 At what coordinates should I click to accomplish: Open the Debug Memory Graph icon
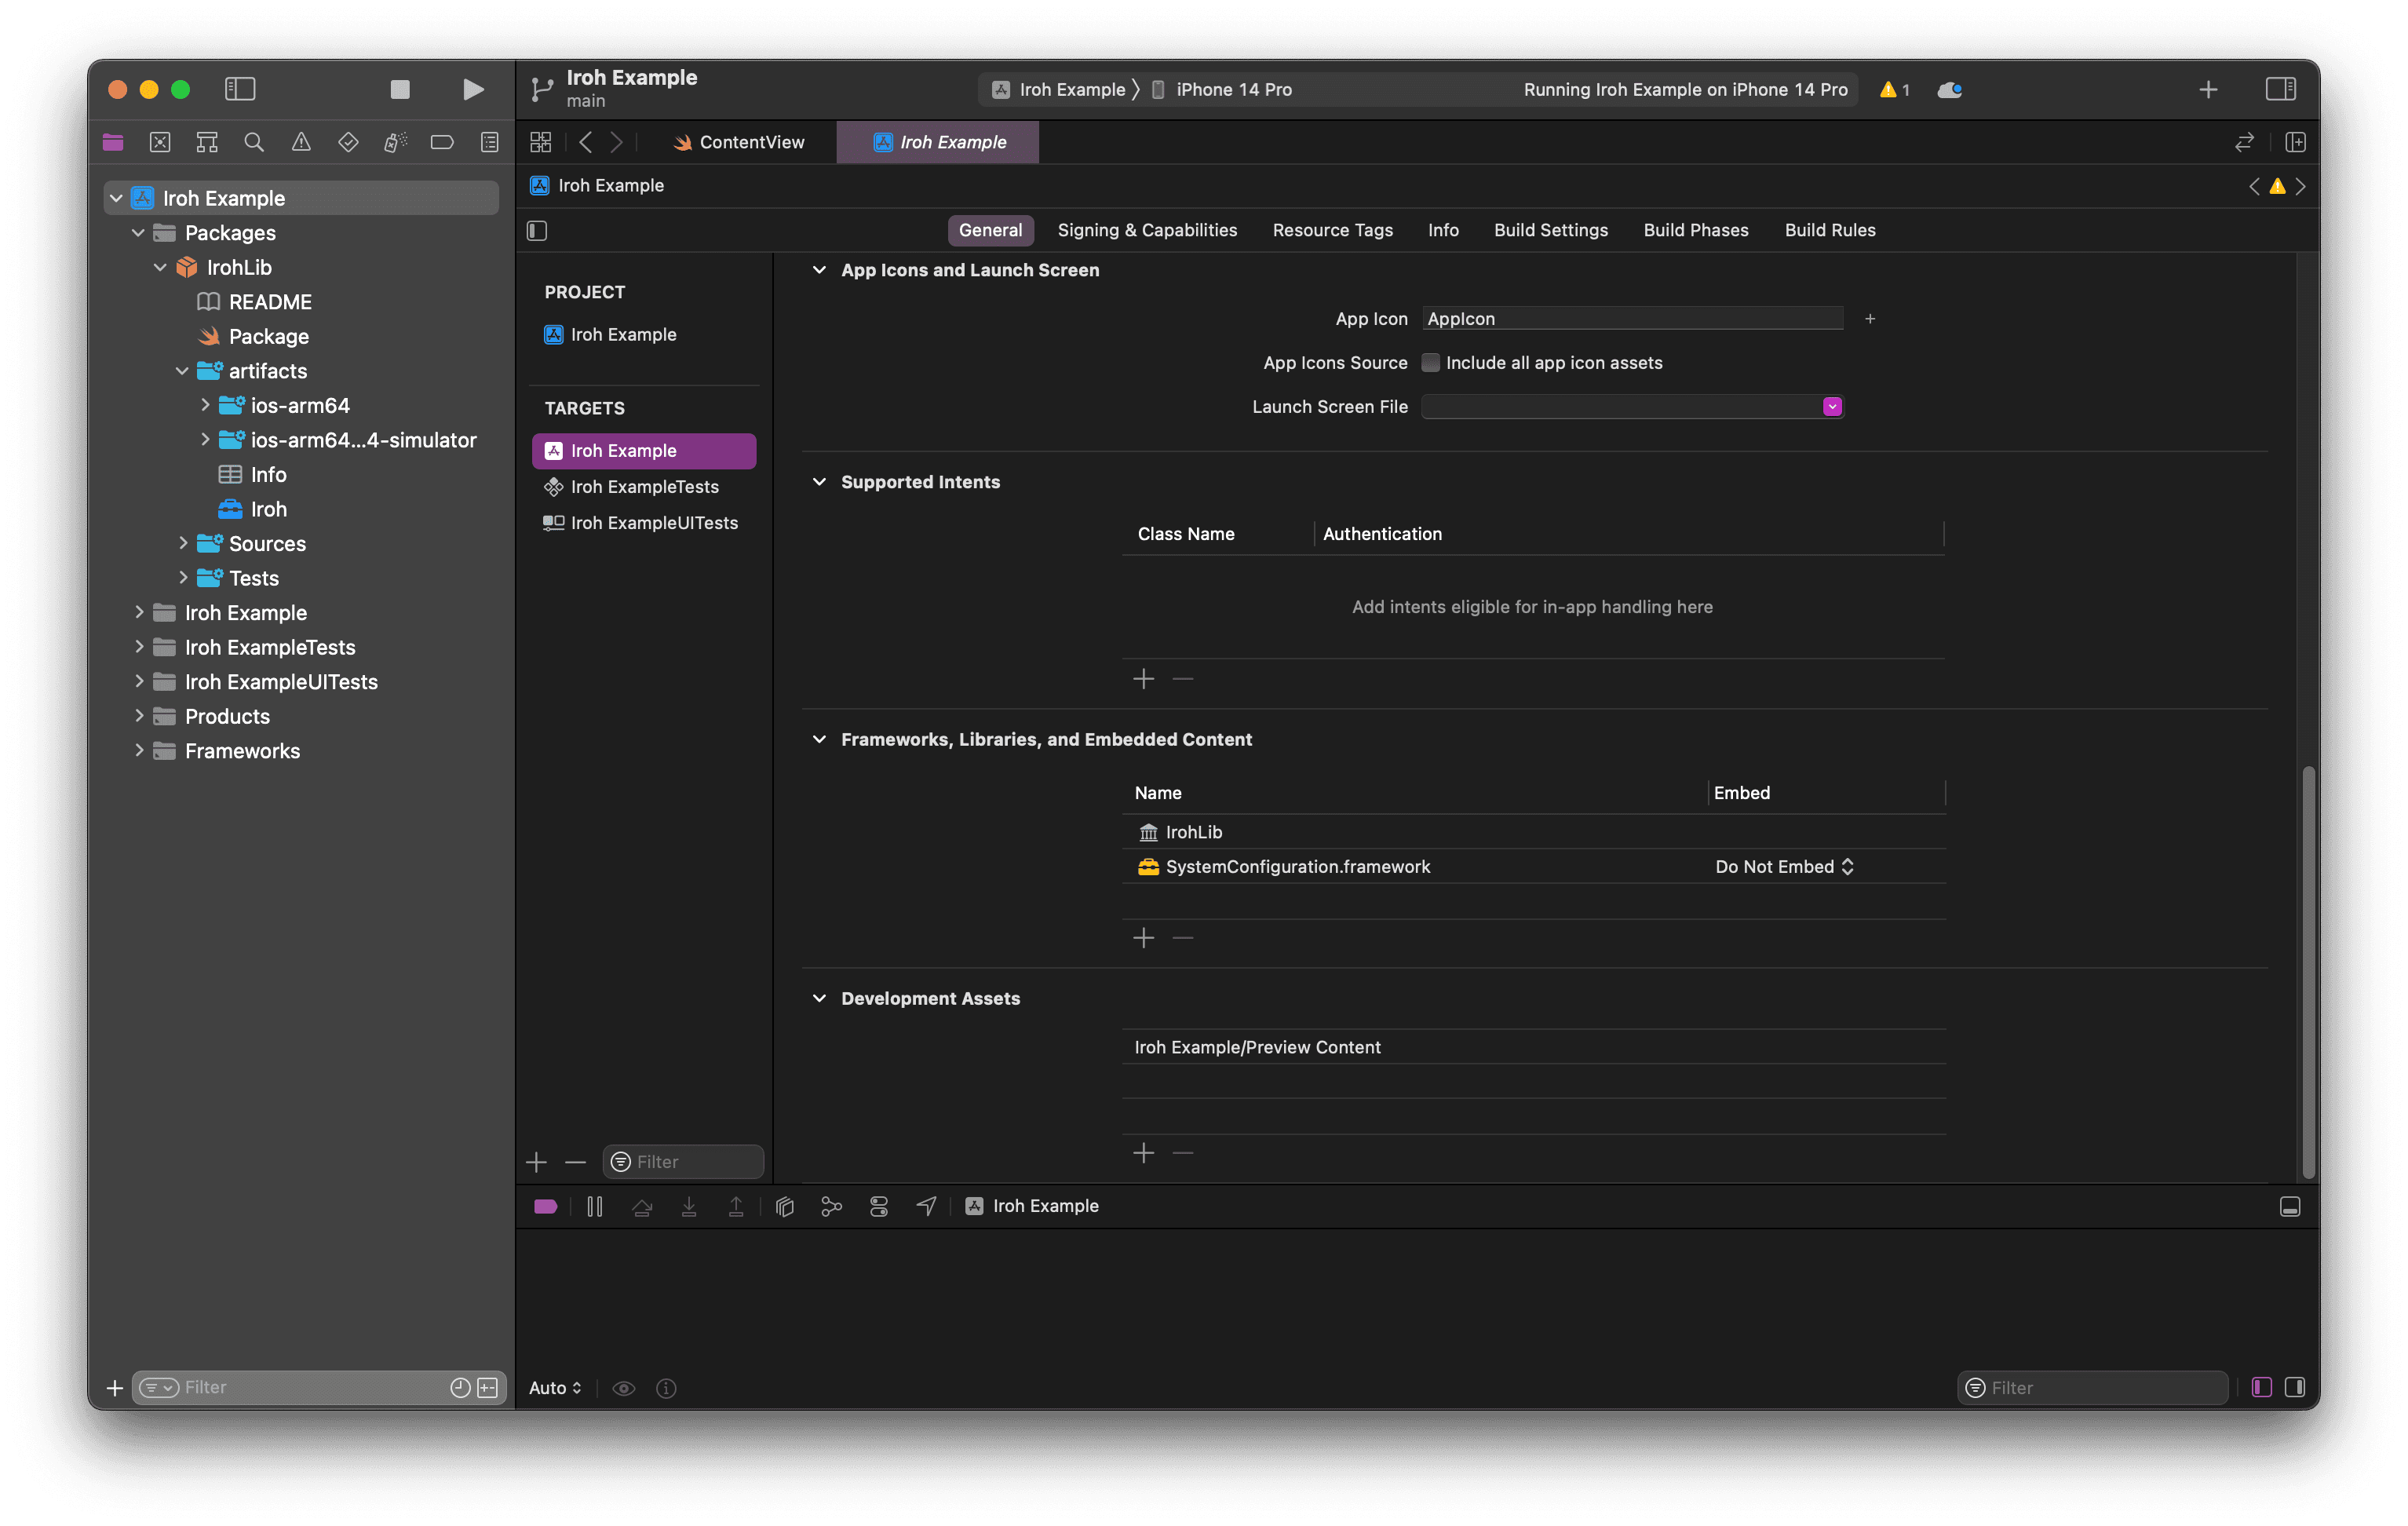831,1207
